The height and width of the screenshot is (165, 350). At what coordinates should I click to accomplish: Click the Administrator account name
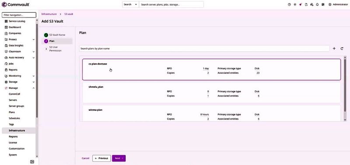click(x=340, y=4)
